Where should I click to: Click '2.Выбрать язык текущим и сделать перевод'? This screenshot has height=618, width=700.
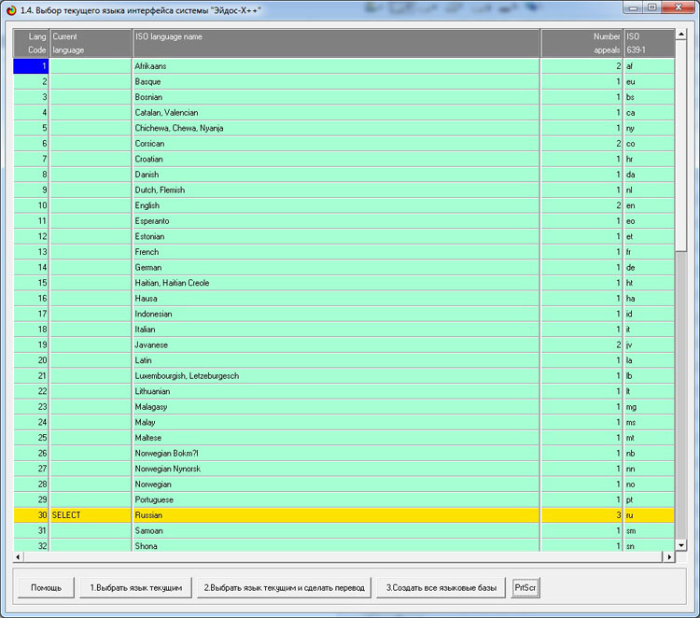click(x=284, y=587)
